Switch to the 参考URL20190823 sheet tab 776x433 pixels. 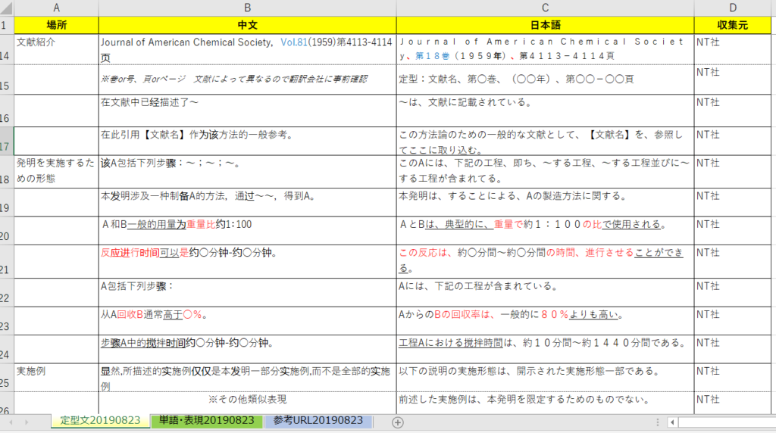point(318,421)
